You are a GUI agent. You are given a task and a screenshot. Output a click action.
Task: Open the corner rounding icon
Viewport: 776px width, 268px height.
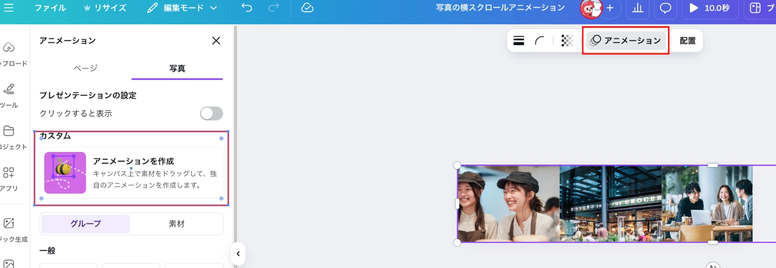tap(539, 41)
